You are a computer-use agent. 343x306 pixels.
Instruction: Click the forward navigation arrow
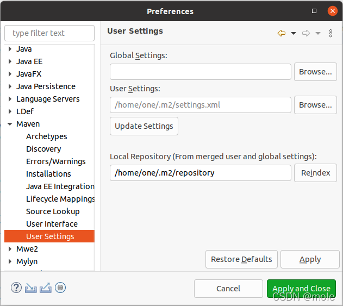(x=306, y=33)
